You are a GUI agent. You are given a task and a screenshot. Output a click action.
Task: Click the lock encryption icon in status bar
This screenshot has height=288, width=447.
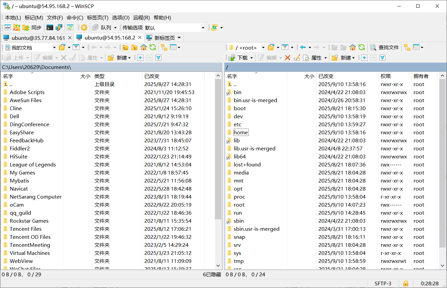pos(406,283)
